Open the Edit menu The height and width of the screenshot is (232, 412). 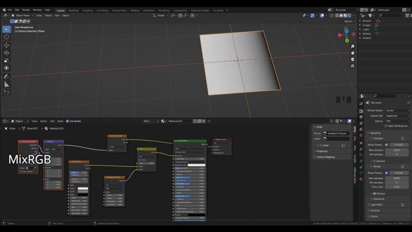[17, 10]
